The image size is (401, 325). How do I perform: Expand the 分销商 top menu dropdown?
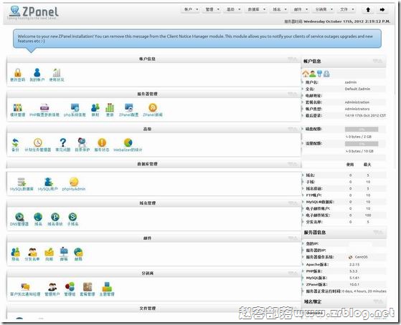click(x=324, y=9)
